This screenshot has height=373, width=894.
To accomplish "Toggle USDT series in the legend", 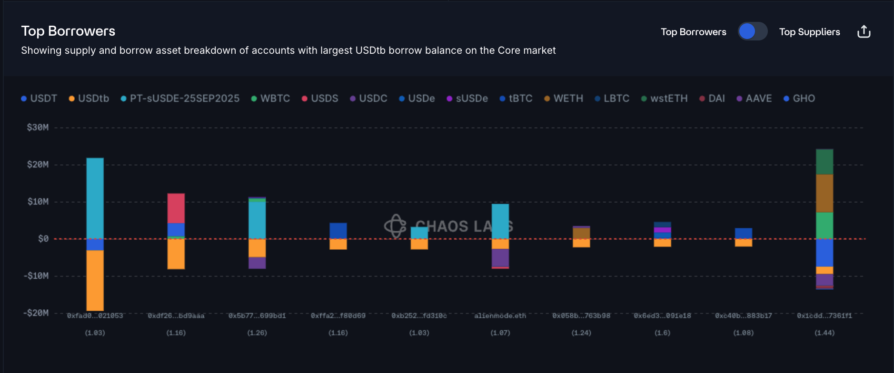I will (39, 98).
